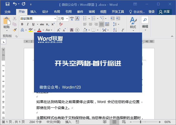Click the sort A-Z icon
This screenshot has width=176, height=125.
115,30
